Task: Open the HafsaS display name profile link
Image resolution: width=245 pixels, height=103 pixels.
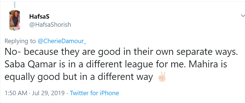Action: pos(39,16)
